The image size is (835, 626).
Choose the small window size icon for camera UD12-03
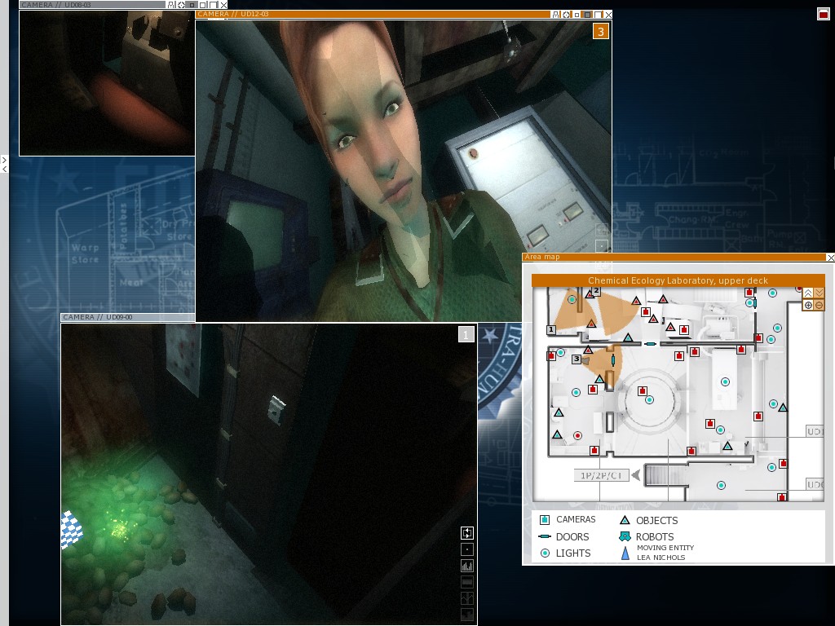(x=577, y=15)
